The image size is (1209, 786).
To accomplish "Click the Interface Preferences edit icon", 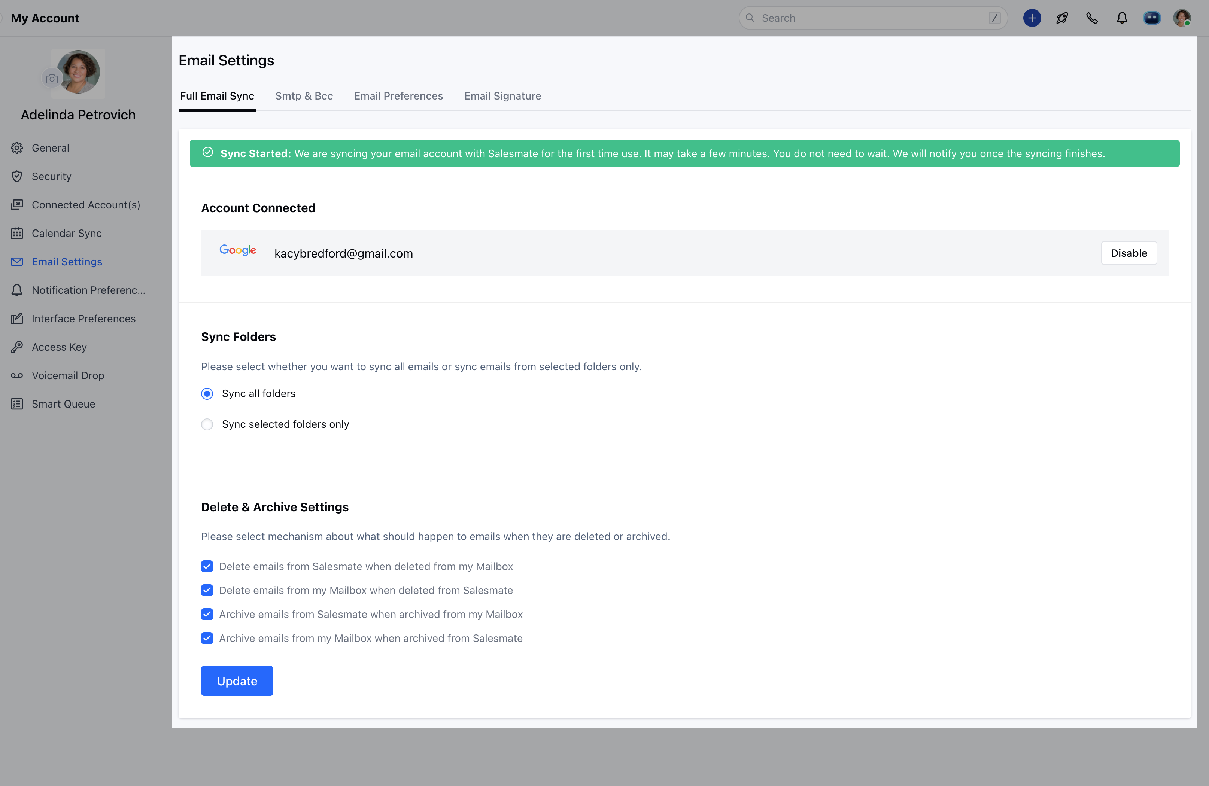I will [x=17, y=319].
